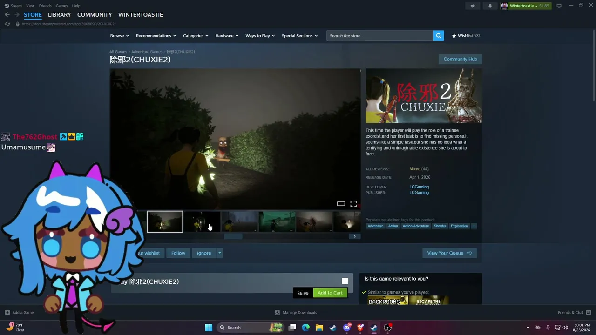Click View Your Queue

tap(449, 253)
